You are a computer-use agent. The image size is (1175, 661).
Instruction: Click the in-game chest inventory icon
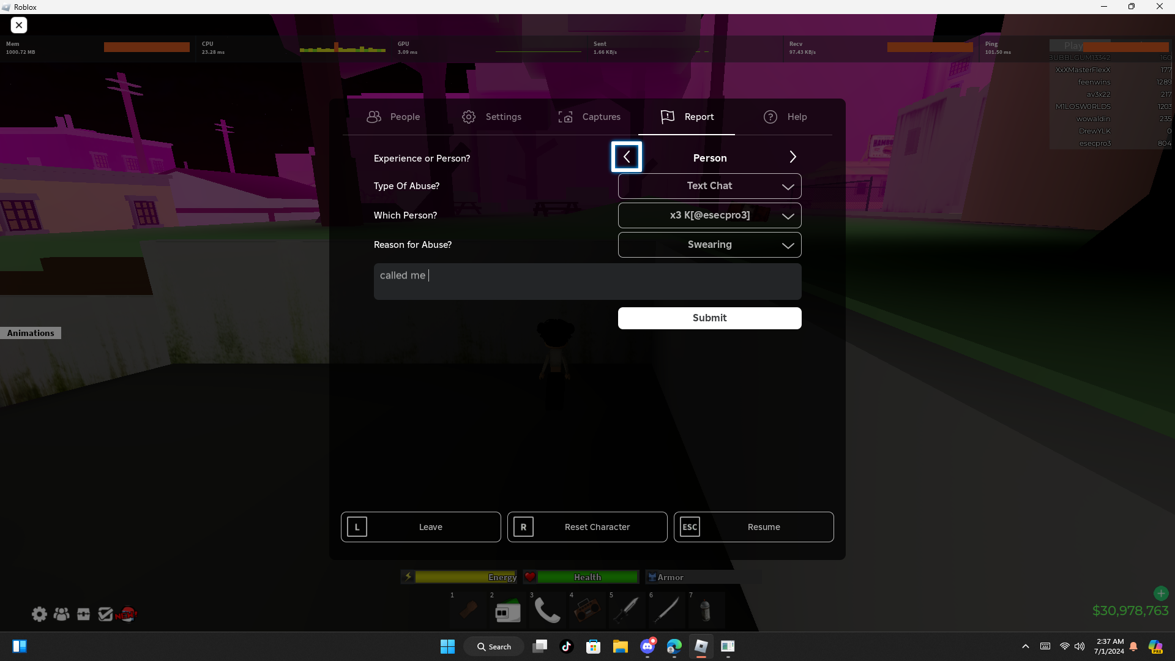coord(83,614)
